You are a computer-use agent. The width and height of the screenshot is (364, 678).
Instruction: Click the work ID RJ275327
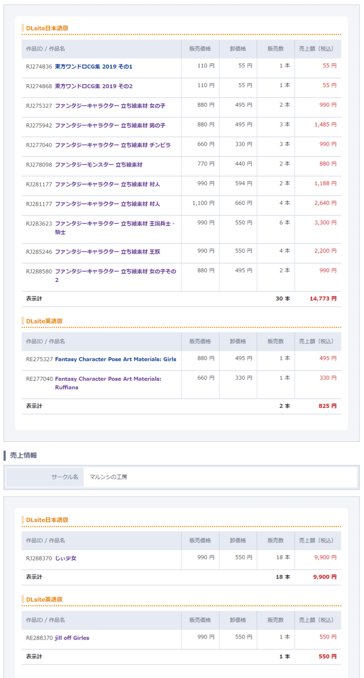(x=39, y=106)
